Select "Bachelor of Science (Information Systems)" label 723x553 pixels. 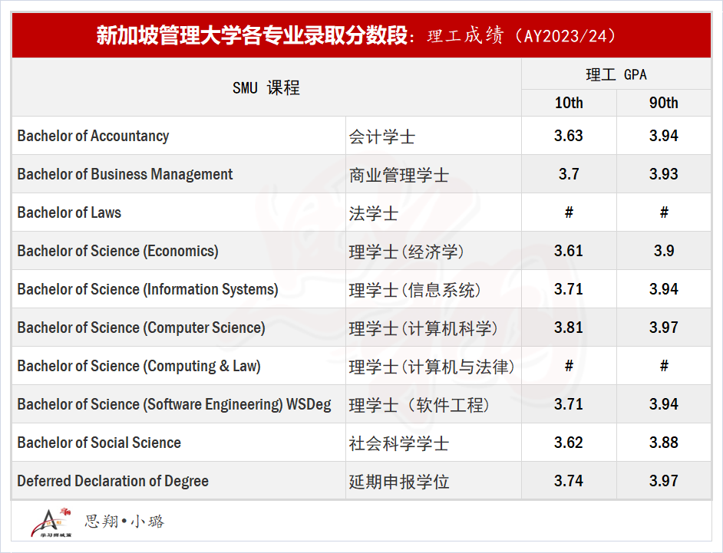tap(147, 289)
